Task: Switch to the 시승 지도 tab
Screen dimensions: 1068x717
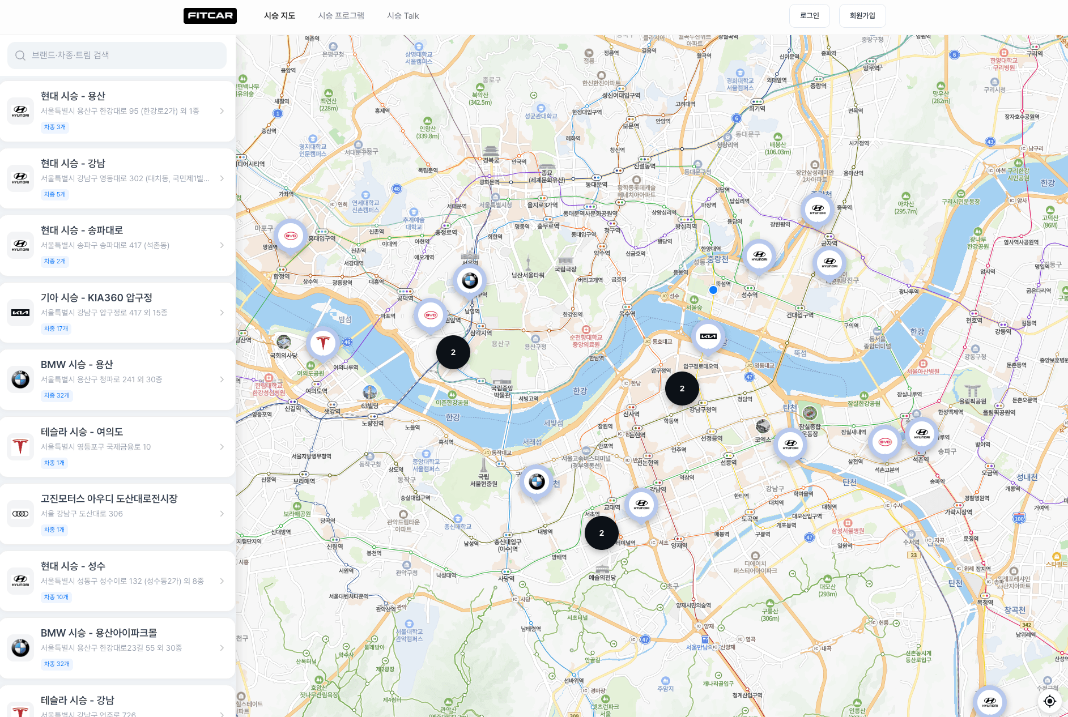Action: tap(280, 16)
